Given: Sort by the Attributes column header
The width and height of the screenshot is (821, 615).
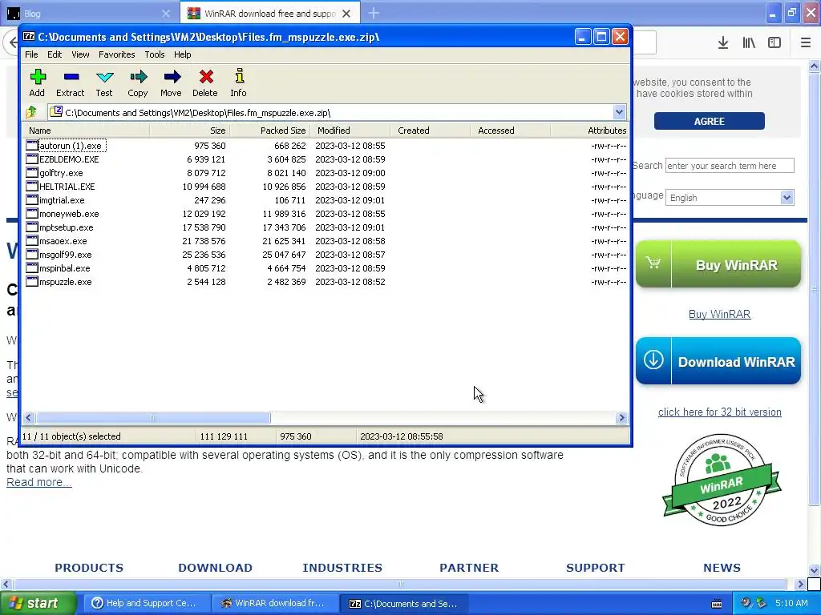Looking at the screenshot, I should pyautogui.click(x=589, y=131).
